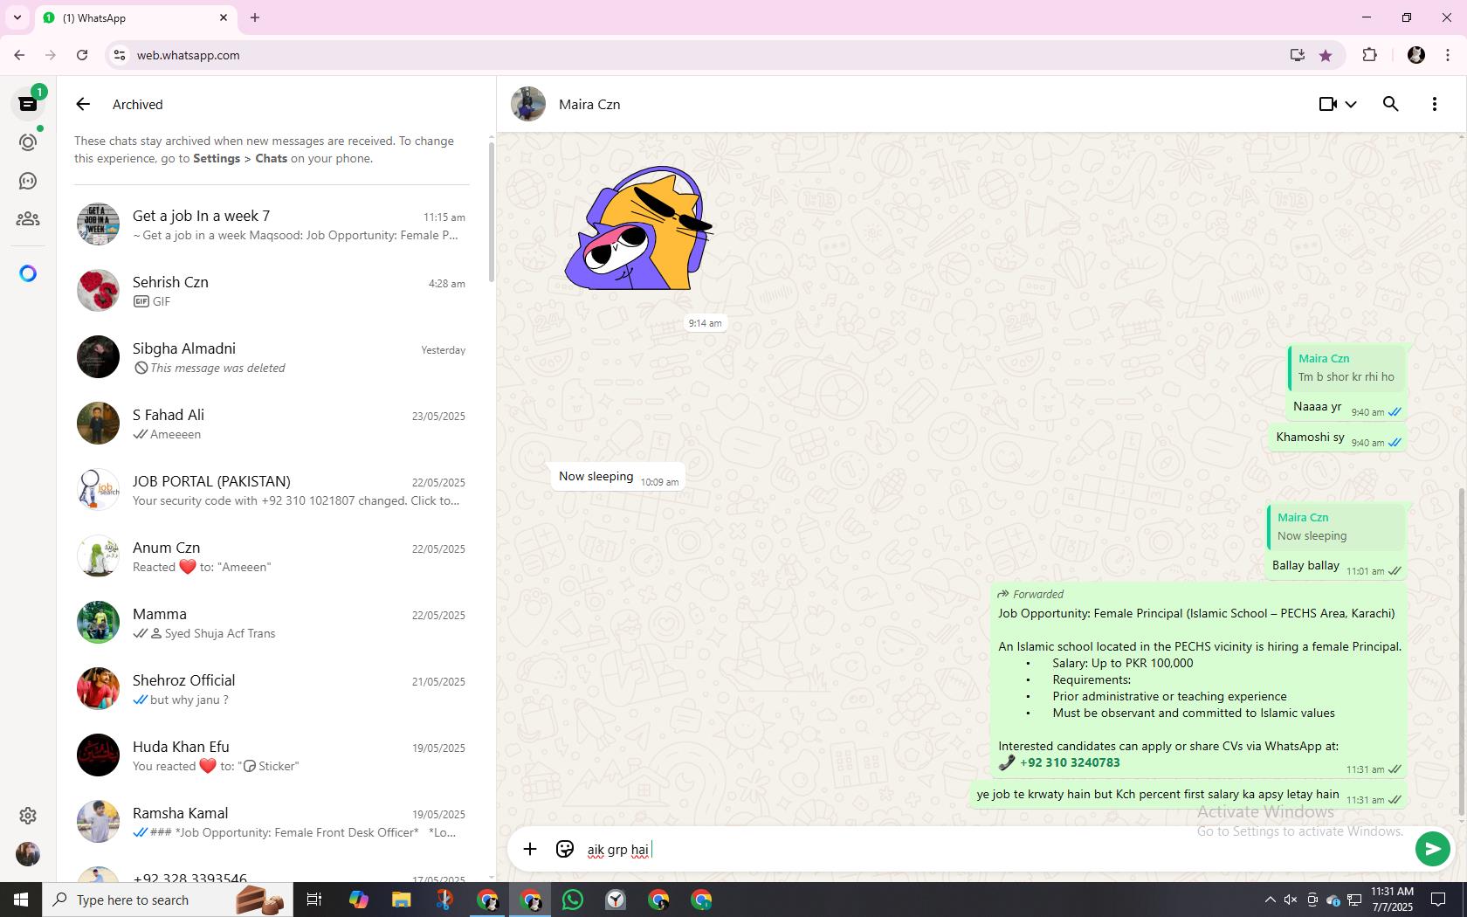Screen dimensions: 1467x917
Task: Open Maira Czn contact info from header name
Action: click(589, 104)
